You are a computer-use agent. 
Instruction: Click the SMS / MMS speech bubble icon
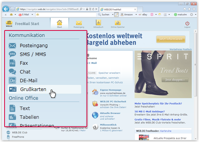12,54
